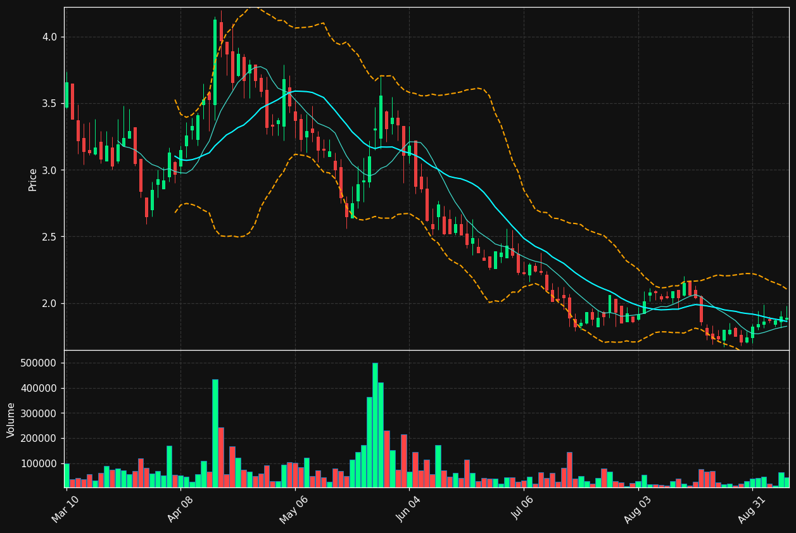
Task: Click the 2.0 price tick label
Action: click(x=49, y=303)
